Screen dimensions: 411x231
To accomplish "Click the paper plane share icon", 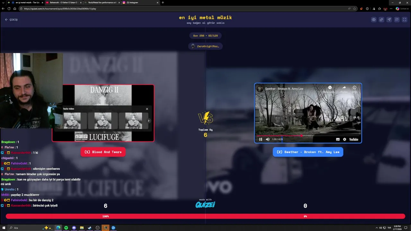I will tap(389, 20).
